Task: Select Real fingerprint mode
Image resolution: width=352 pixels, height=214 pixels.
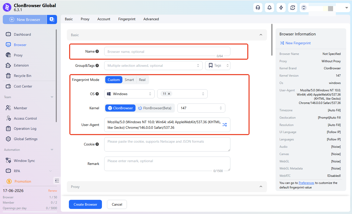Action: click(x=142, y=80)
